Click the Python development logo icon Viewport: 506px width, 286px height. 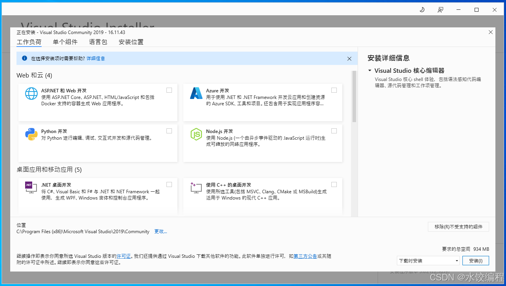coord(31,134)
